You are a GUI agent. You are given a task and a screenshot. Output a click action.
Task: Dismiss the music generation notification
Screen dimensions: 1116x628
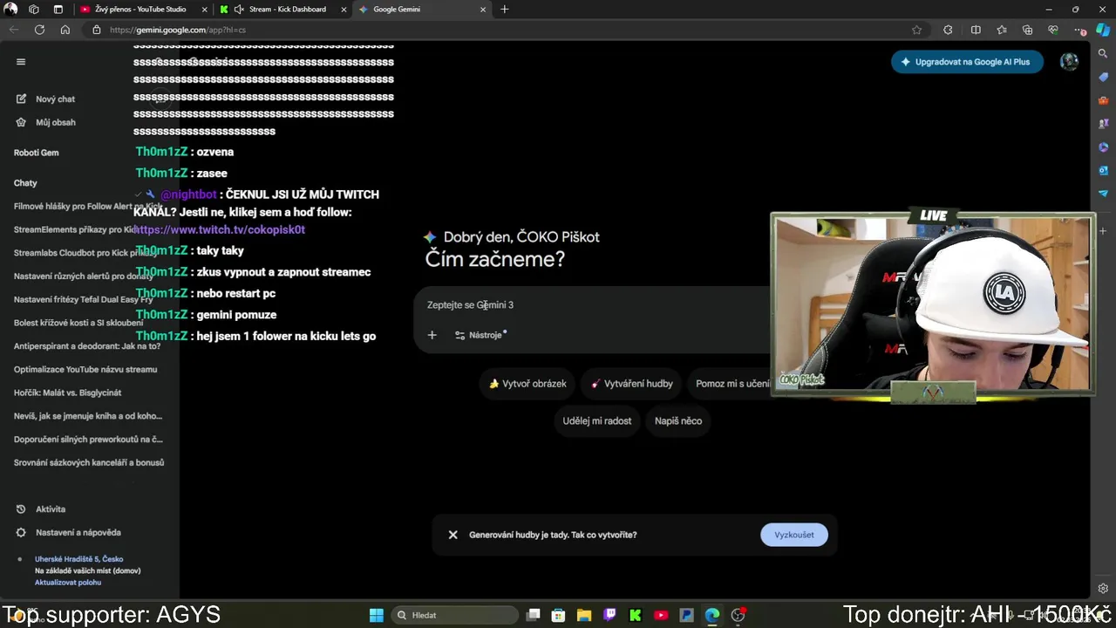click(453, 535)
